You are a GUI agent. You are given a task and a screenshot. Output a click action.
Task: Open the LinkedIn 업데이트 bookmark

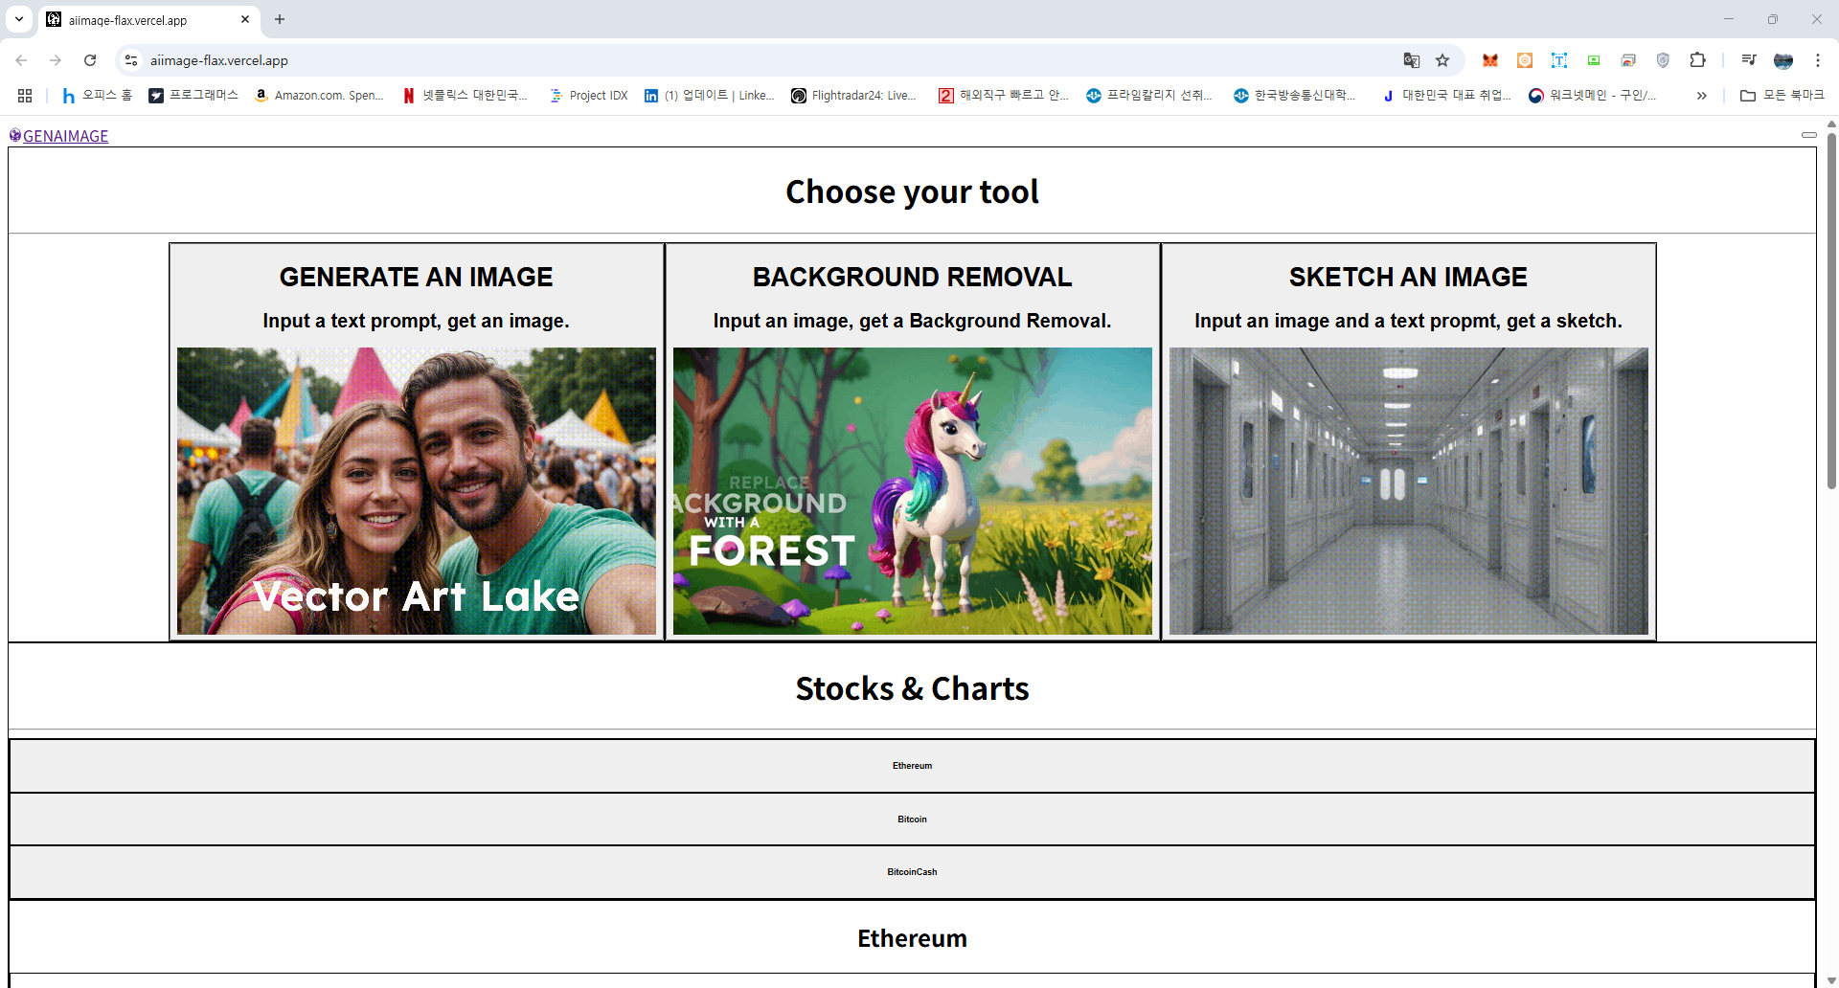click(709, 96)
